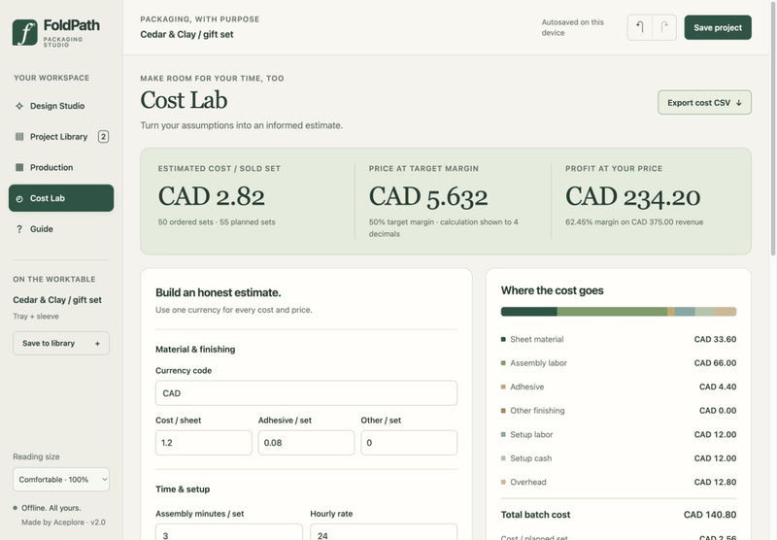Select the Cost Lab menu item
This screenshot has height=540, width=777.
coord(61,198)
